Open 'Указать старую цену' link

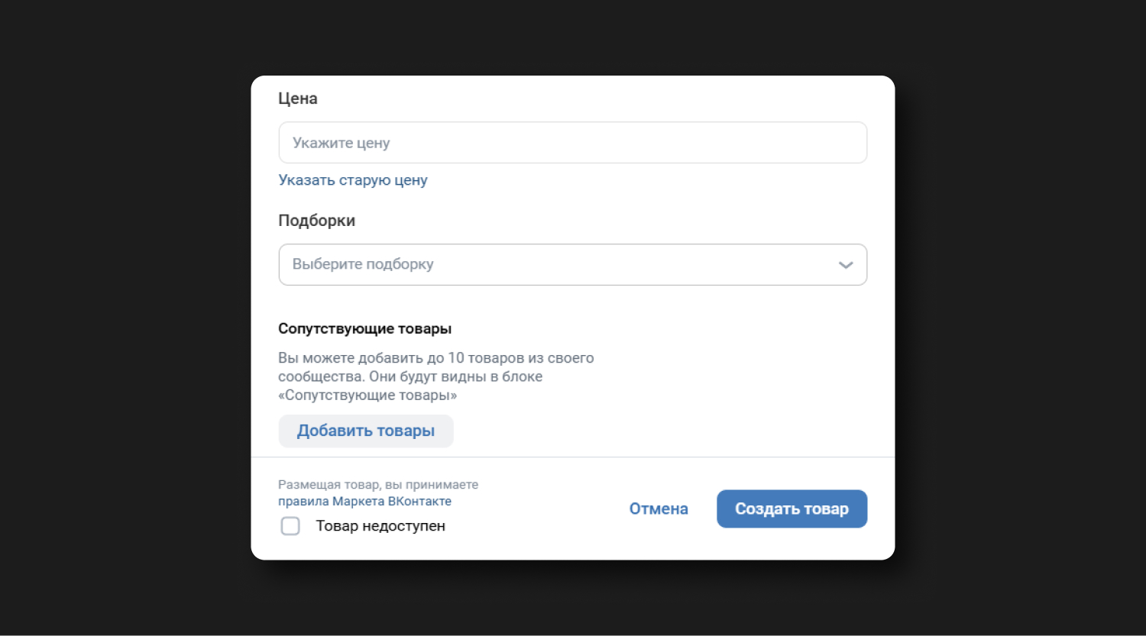pyautogui.click(x=353, y=180)
